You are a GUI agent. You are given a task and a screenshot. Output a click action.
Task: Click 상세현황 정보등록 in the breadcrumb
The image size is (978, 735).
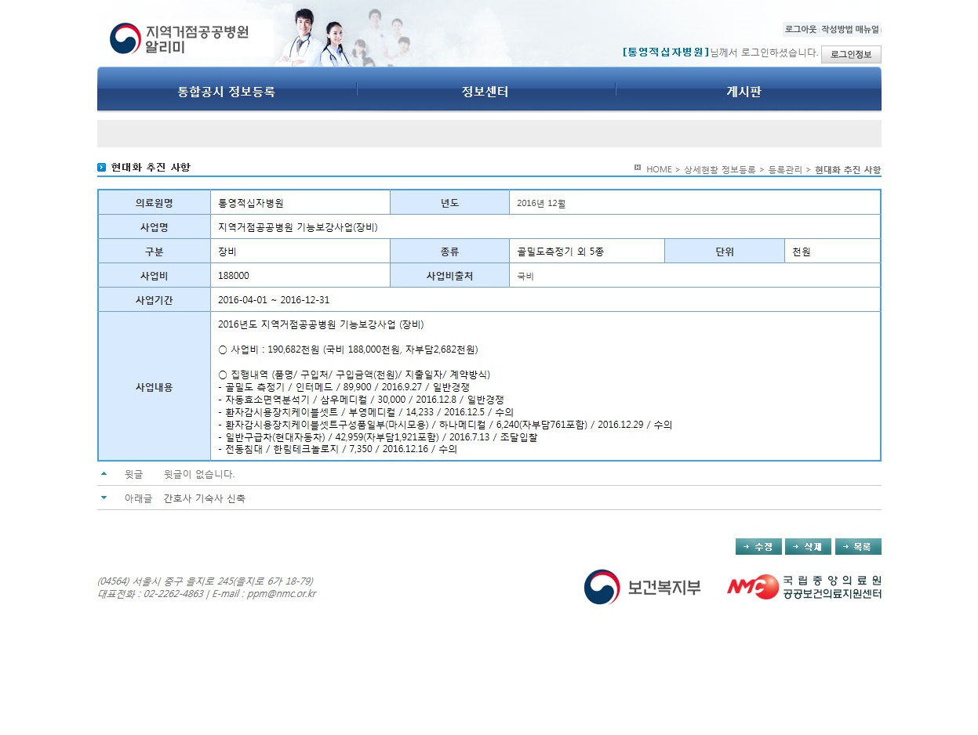(x=719, y=169)
